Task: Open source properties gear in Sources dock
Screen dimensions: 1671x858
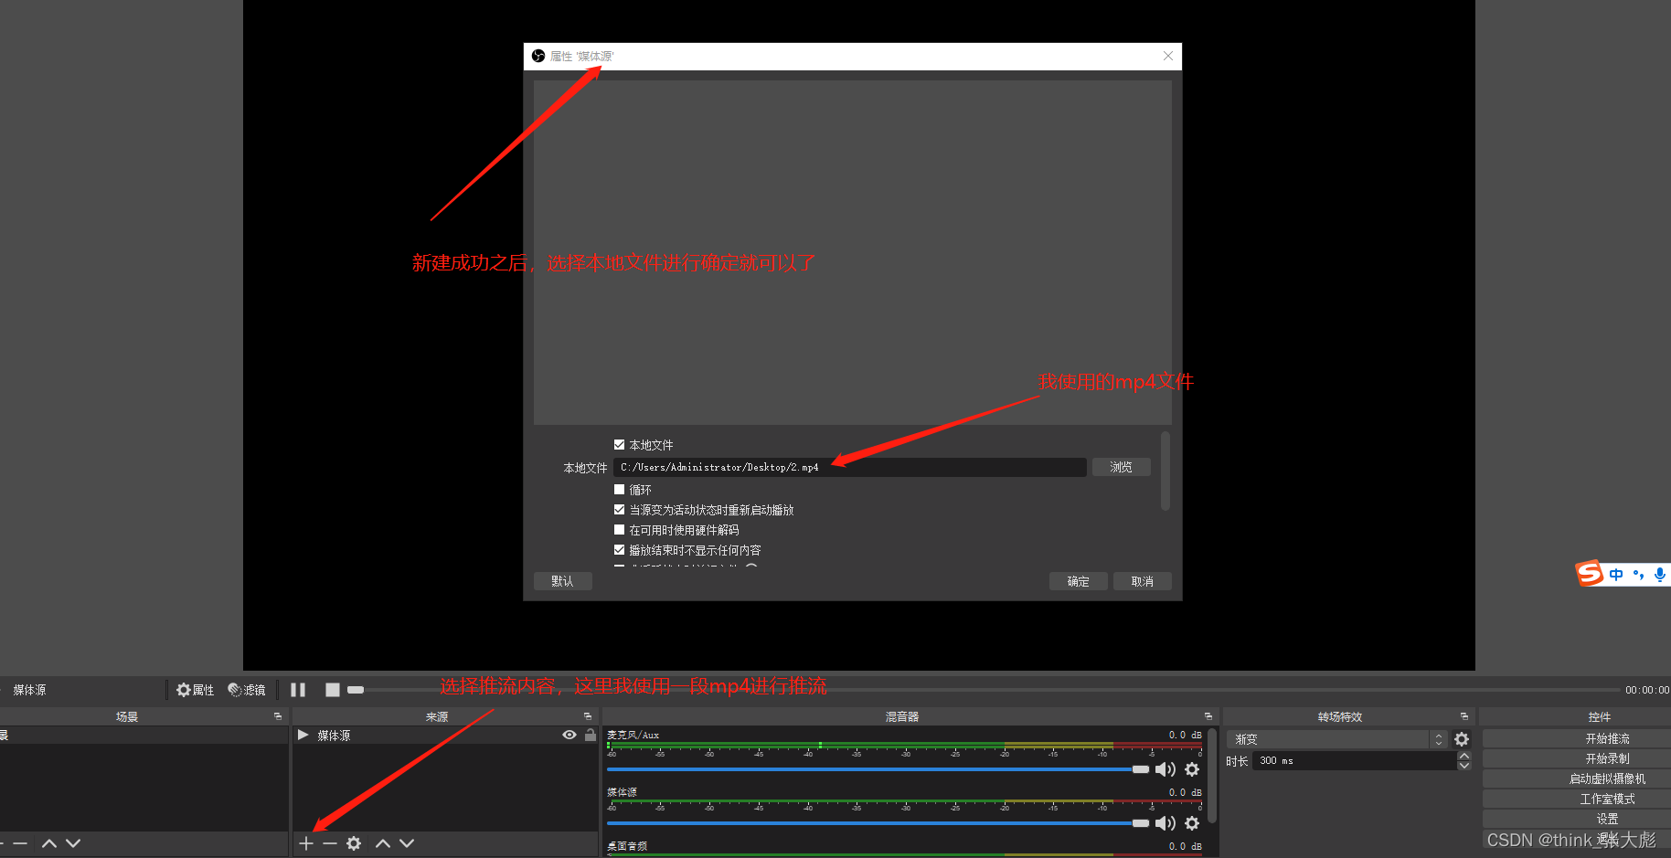Action: (354, 843)
